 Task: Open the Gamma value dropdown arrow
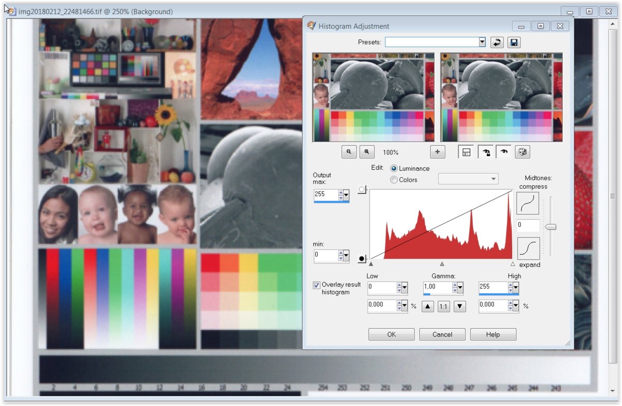click(x=460, y=288)
